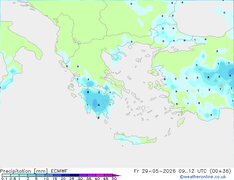
Task: Select the '(00+36)' forecast run label
Action: point(220,171)
